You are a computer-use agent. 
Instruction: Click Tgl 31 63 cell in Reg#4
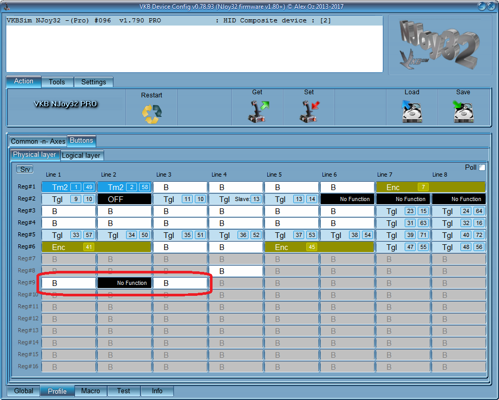(403, 223)
